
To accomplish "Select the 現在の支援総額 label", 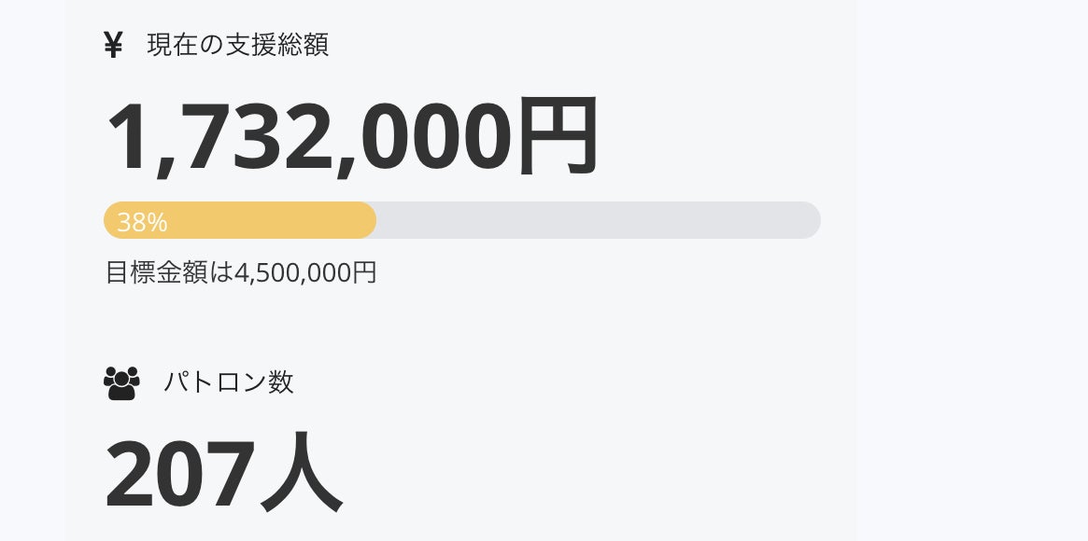I will pyautogui.click(x=237, y=45).
